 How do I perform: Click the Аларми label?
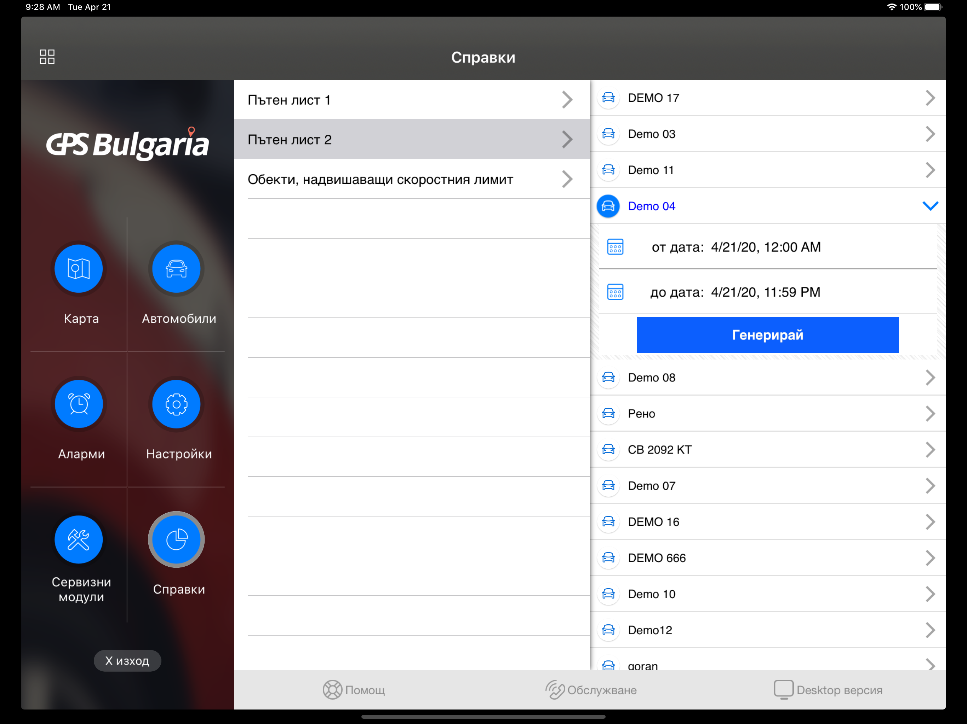click(x=81, y=454)
